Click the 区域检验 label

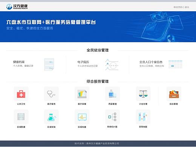point(51,127)
